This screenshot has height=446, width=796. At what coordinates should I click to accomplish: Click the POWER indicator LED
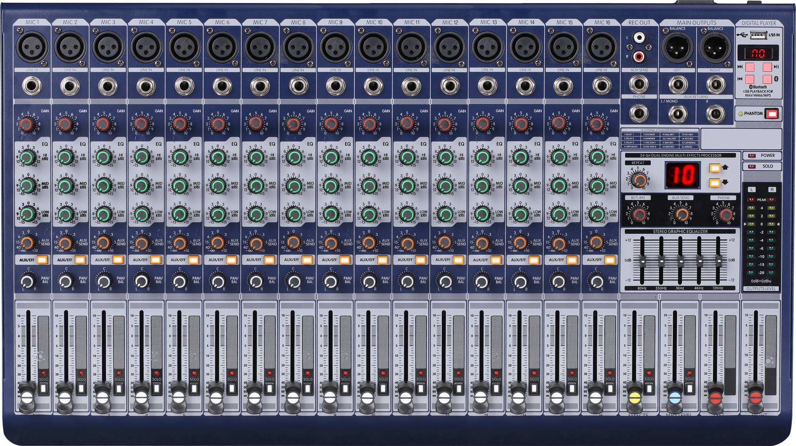click(751, 156)
